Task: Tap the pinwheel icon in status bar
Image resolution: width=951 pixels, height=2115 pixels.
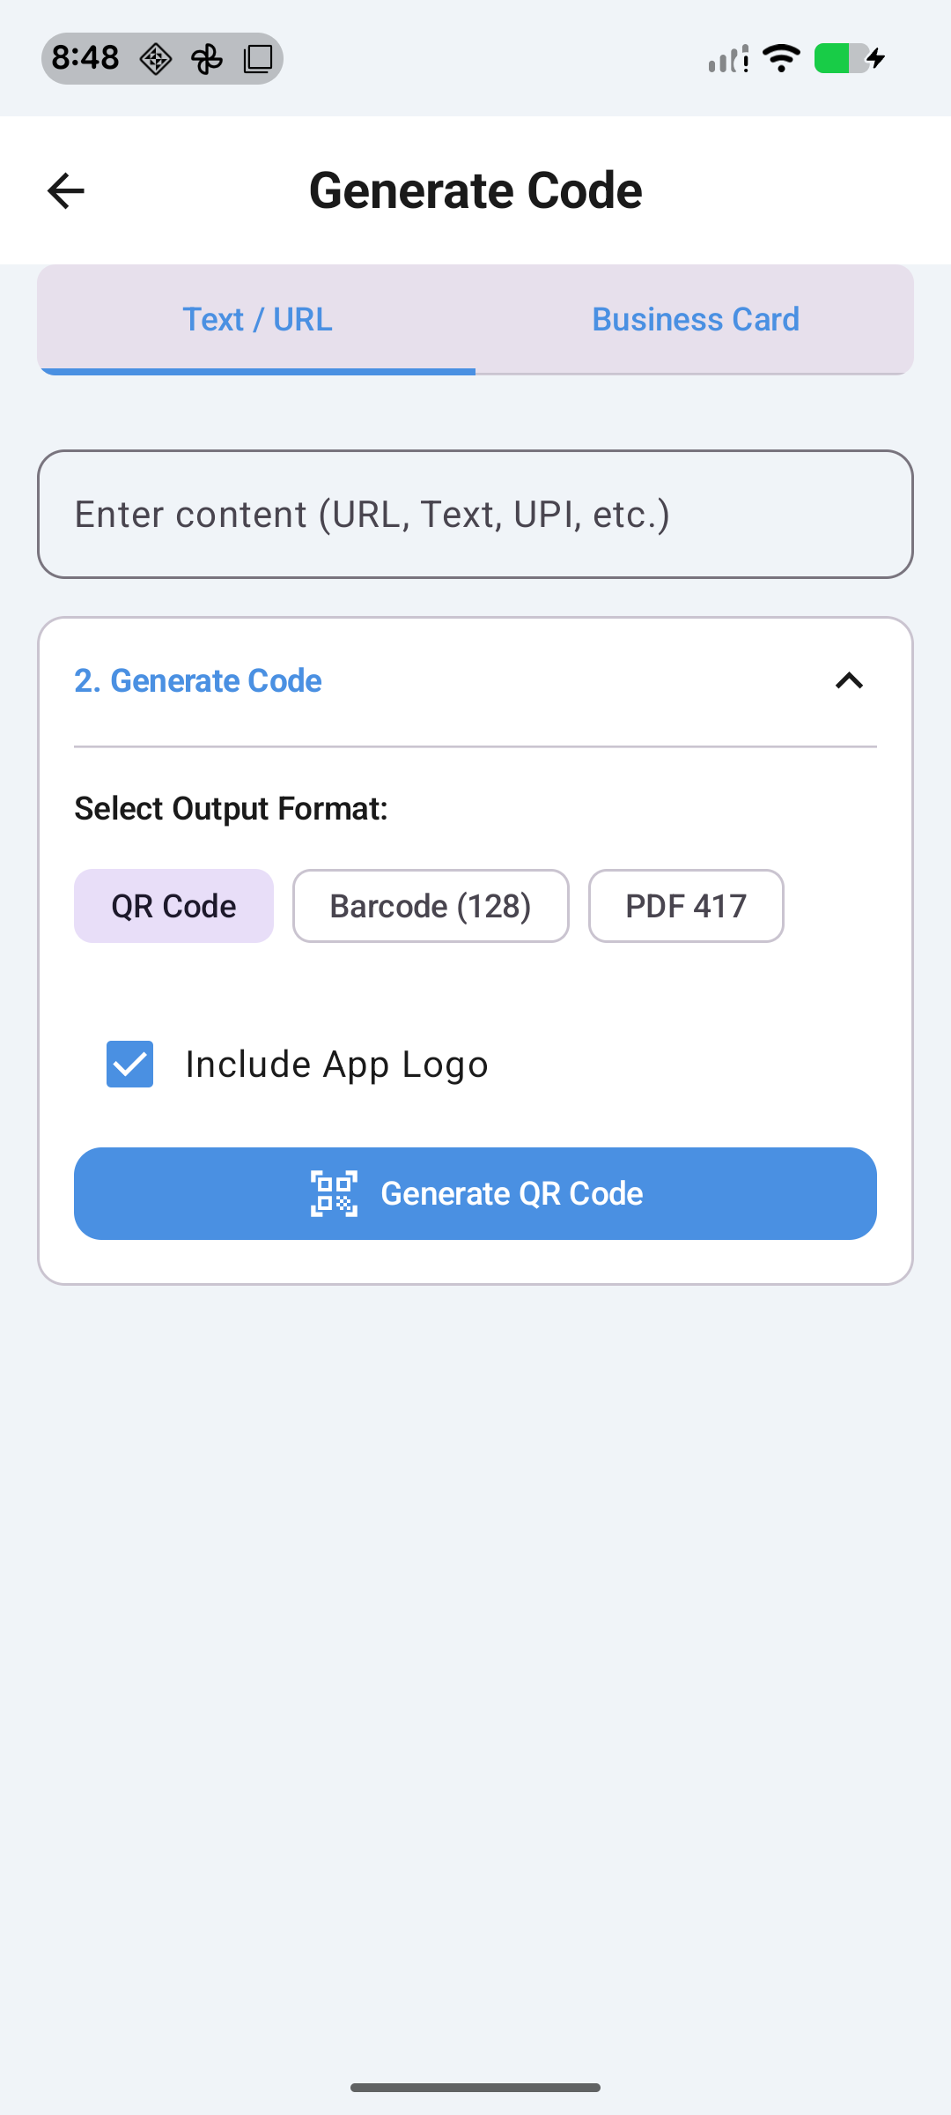Action: point(207,59)
